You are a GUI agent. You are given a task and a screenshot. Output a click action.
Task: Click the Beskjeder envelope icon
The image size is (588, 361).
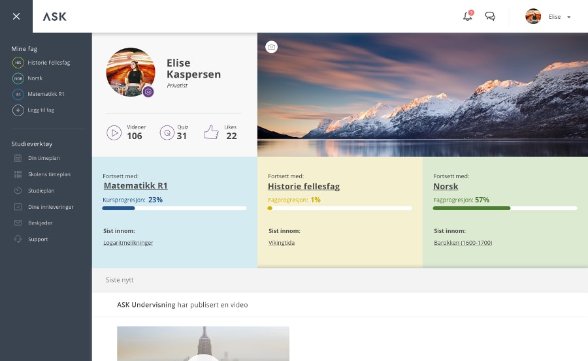(18, 223)
